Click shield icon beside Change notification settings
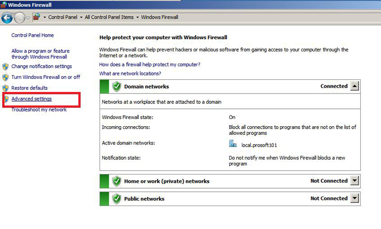Image resolution: width=381 pixels, height=229 pixels. click(x=6, y=67)
